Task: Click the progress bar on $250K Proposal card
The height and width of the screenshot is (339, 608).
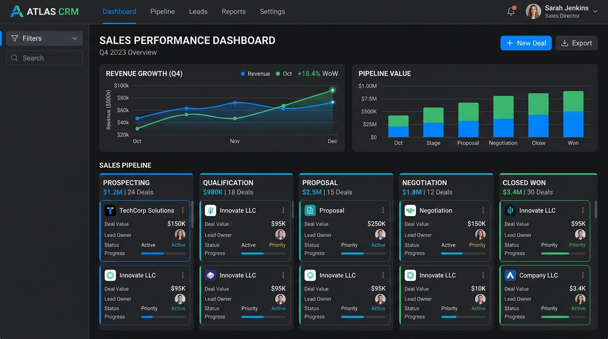Action: (x=363, y=253)
